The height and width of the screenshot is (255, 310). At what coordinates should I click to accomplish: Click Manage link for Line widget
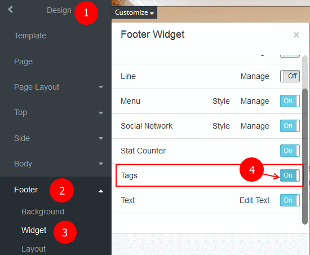(x=255, y=76)
